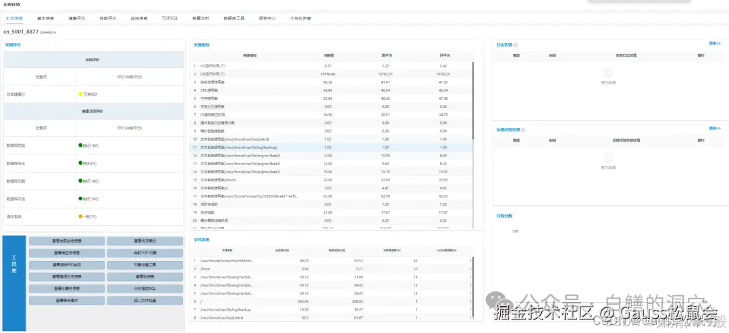
Task: Click the 对象检查工具 button
Action: point(145,265)
